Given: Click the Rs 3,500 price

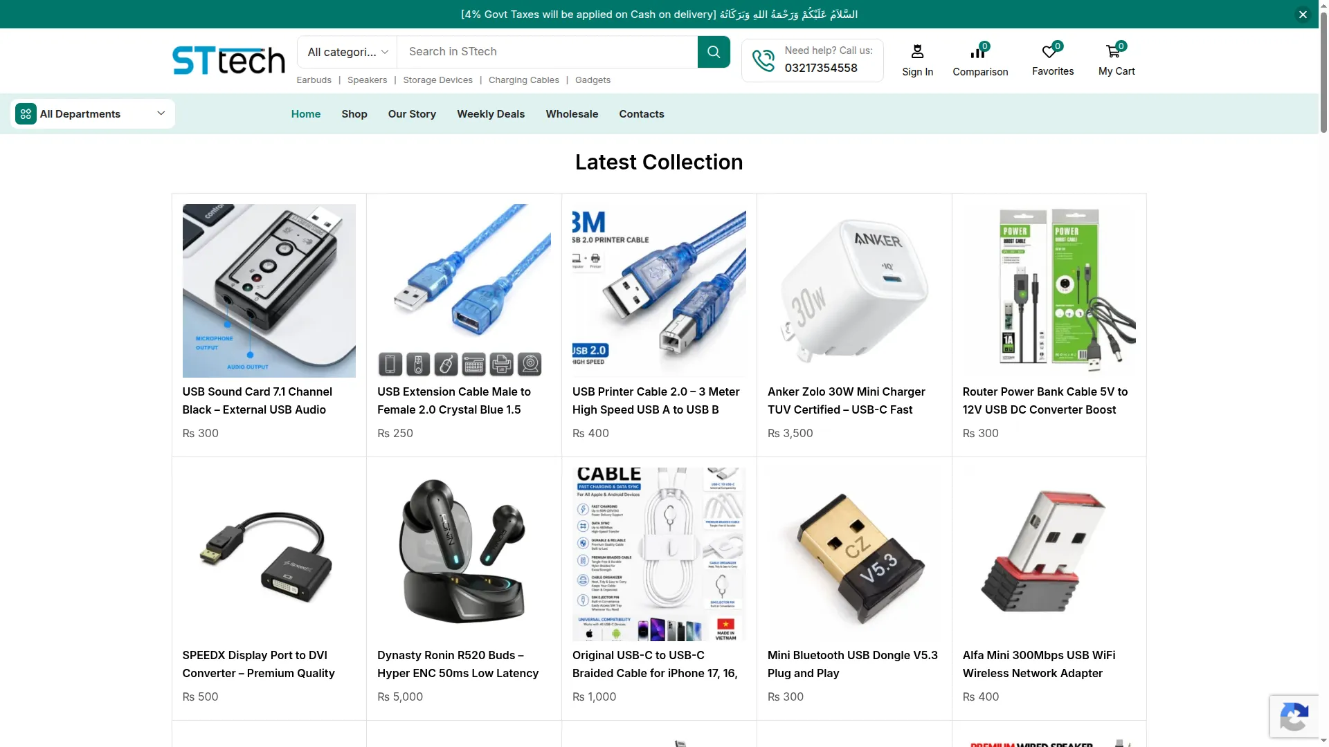Looking at the screenshot, I should 790,434.
